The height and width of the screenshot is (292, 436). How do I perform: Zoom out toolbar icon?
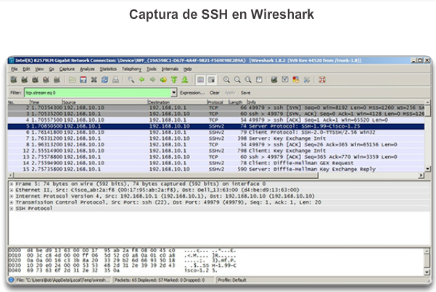coord(237,80)
